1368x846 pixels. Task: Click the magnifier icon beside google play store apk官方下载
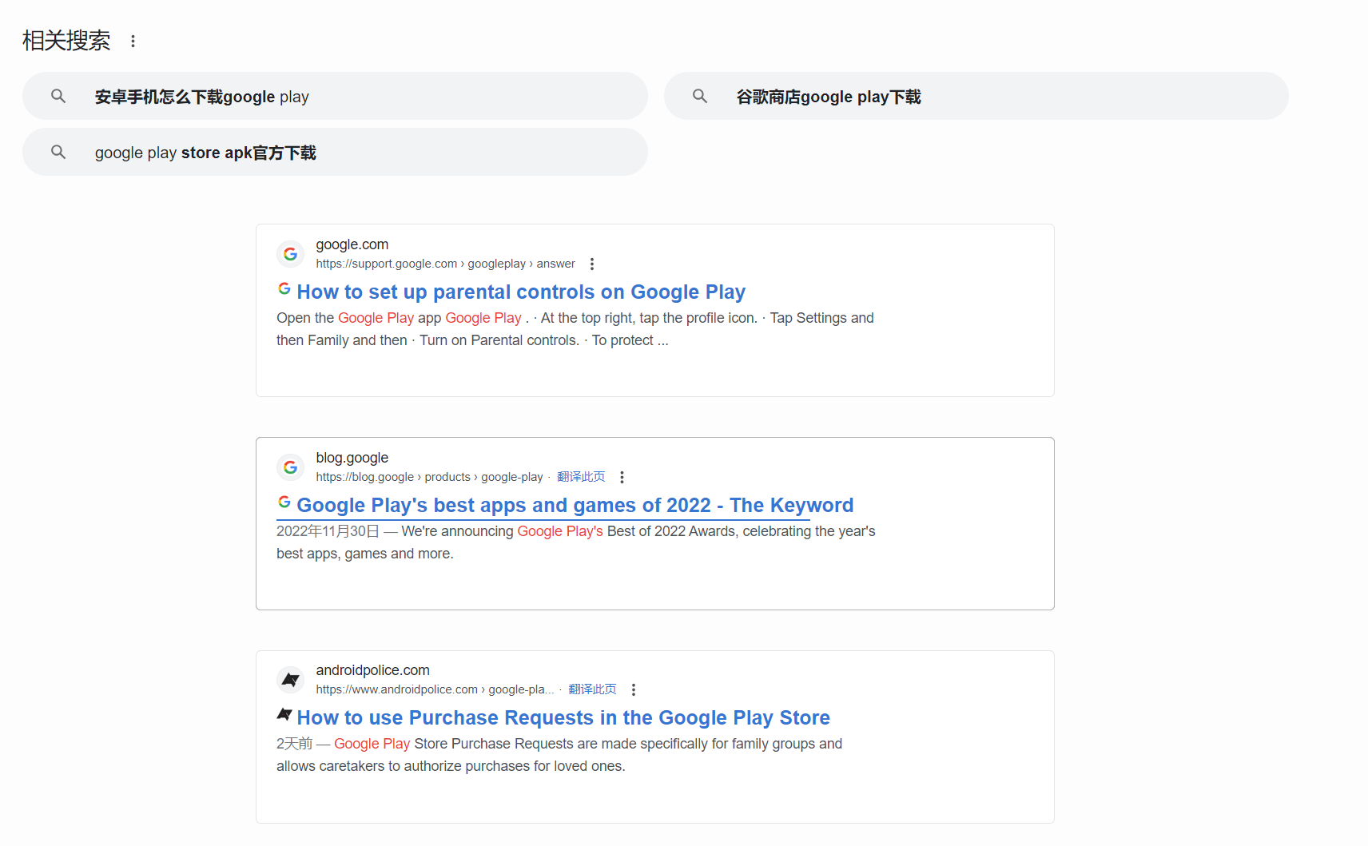tap(58, 152)
